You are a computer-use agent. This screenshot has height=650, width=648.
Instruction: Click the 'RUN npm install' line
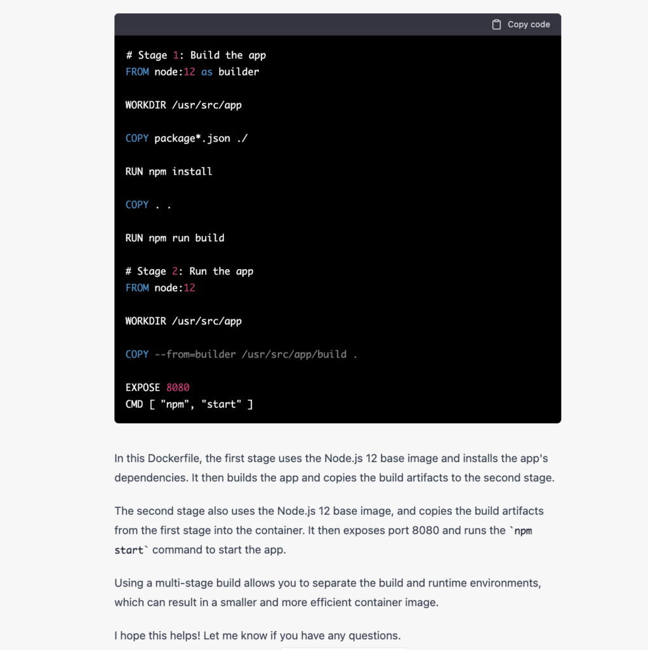(x=169, y=171)
